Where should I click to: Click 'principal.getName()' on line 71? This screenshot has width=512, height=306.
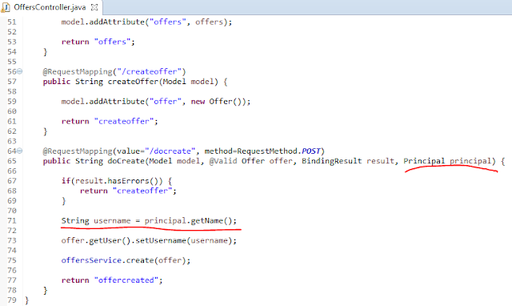click(x=189, y=220)
